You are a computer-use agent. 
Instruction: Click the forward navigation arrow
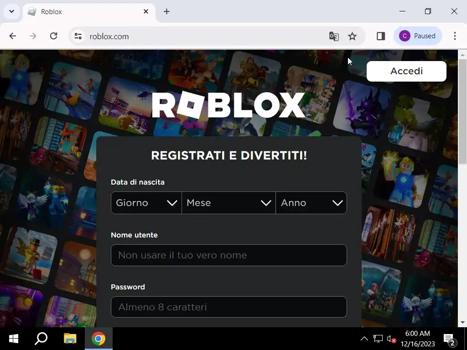(x=33, y=36)
